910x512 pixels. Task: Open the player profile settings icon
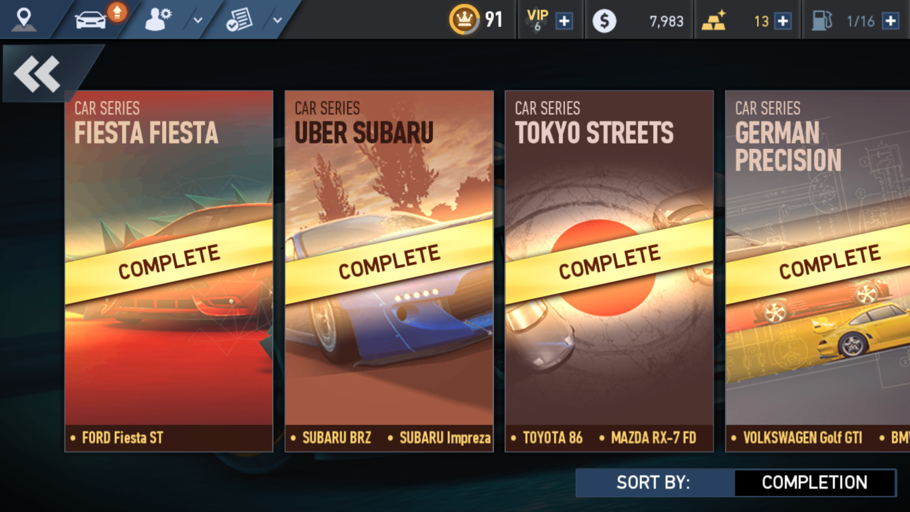point(158,20)
